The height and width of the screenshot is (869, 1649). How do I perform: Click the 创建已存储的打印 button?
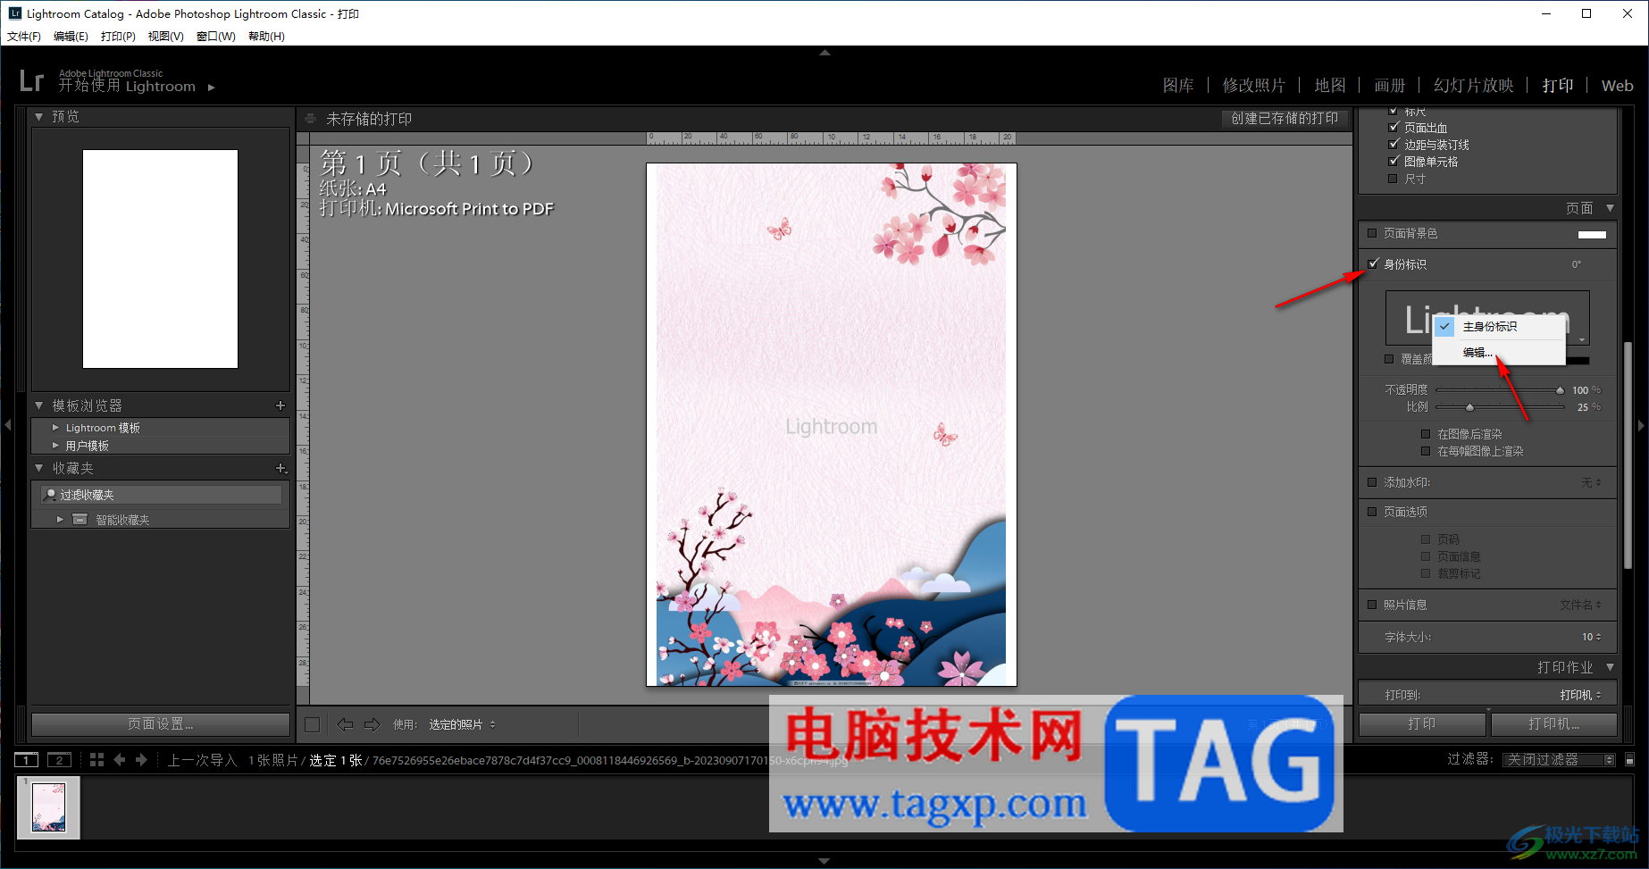[1285, 119]
